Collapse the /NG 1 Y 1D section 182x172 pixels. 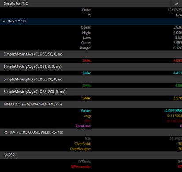(4, 22)
